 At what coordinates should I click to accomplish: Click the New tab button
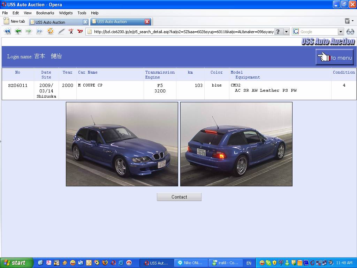(14, 21)
